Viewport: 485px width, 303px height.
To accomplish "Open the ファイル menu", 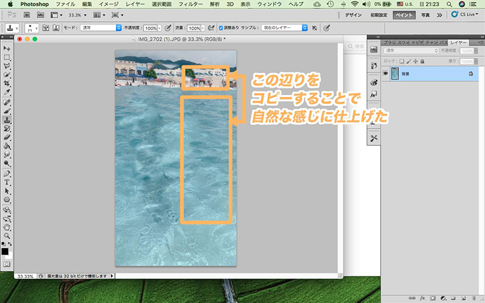I will pyautogui.click(x=65, y=4).
